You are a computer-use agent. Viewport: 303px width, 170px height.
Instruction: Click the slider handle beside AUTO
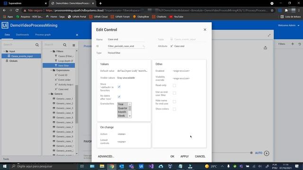click(x=251, y=153)
